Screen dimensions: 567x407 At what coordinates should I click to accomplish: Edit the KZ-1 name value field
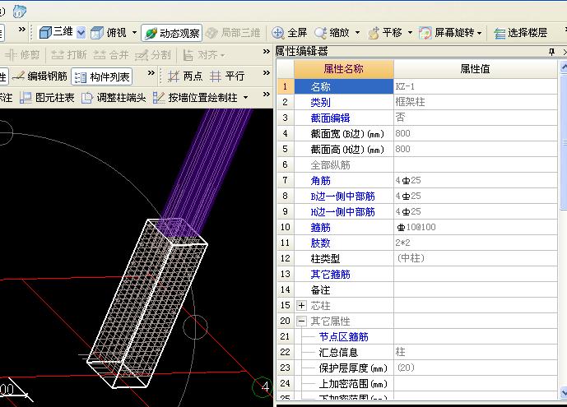[476, 86]
